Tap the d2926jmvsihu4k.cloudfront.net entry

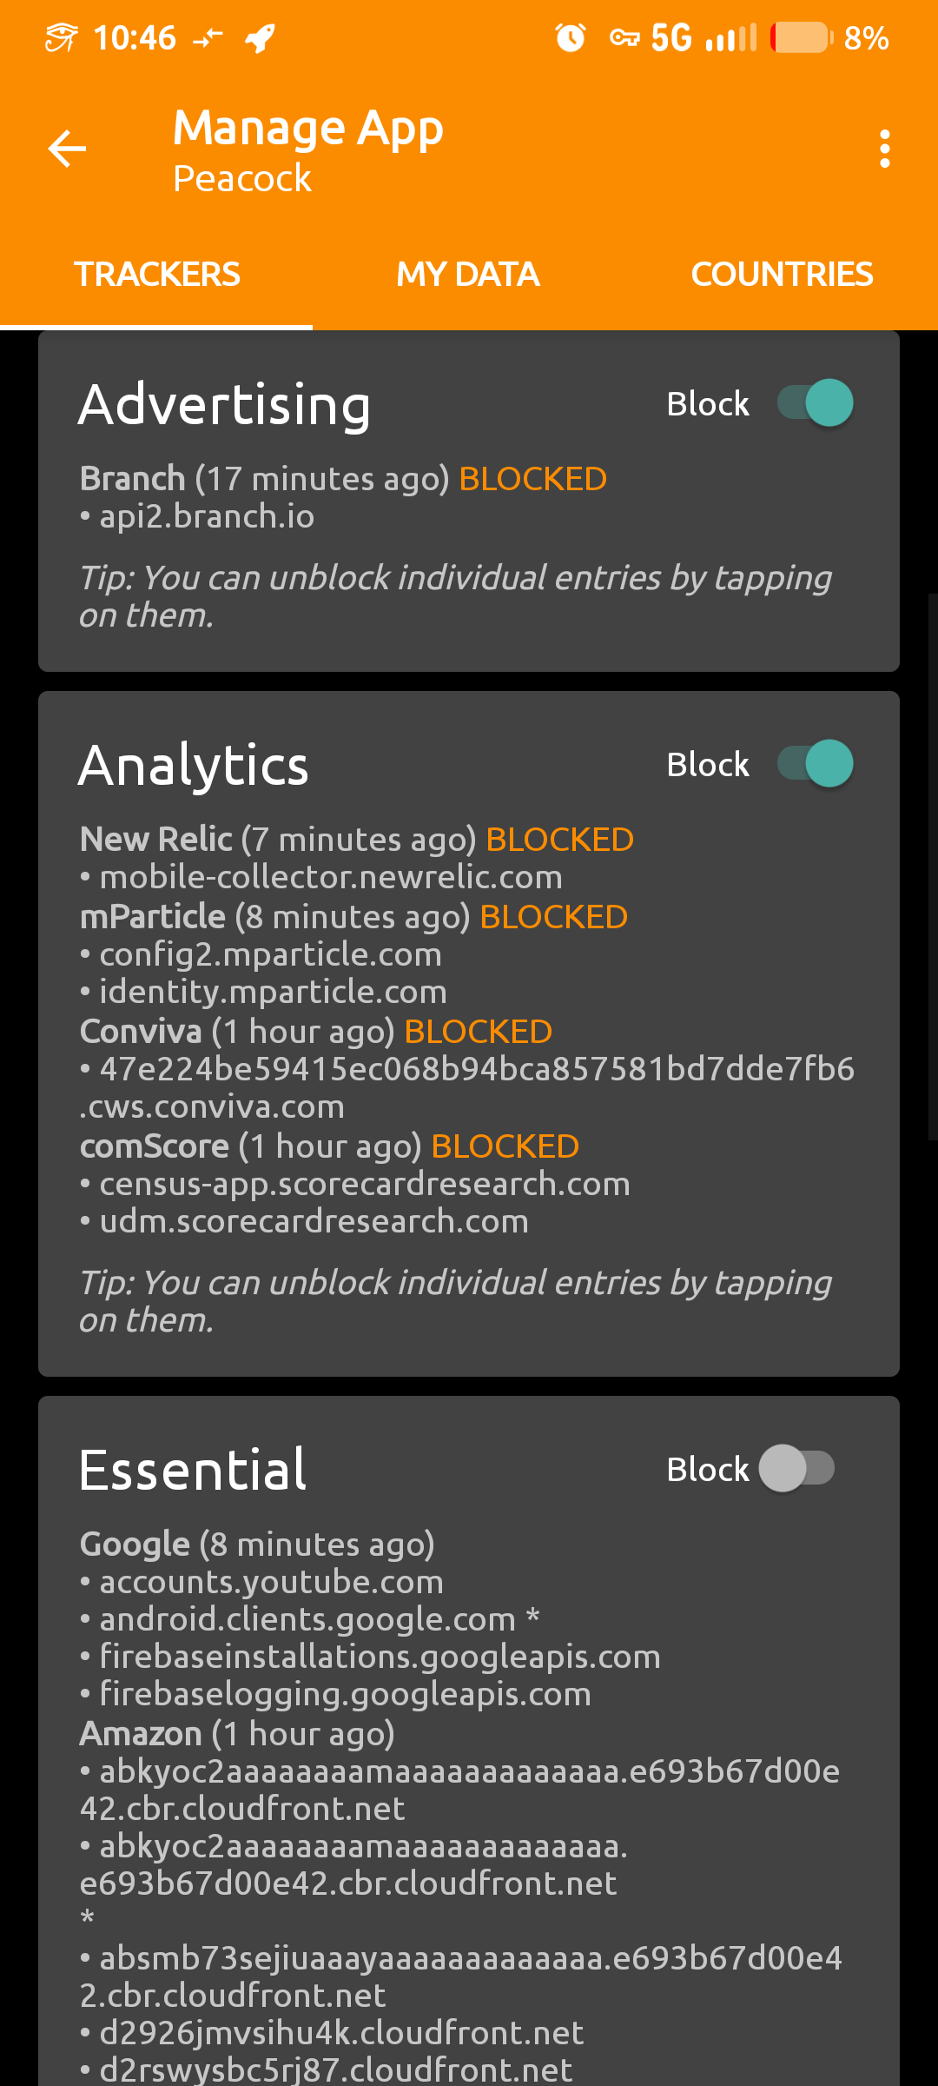[x=341, y=2034]
